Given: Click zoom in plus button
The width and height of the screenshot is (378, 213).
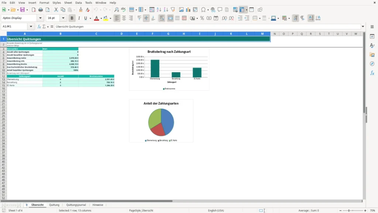Looking at the screenshot, I should point(365,210).
